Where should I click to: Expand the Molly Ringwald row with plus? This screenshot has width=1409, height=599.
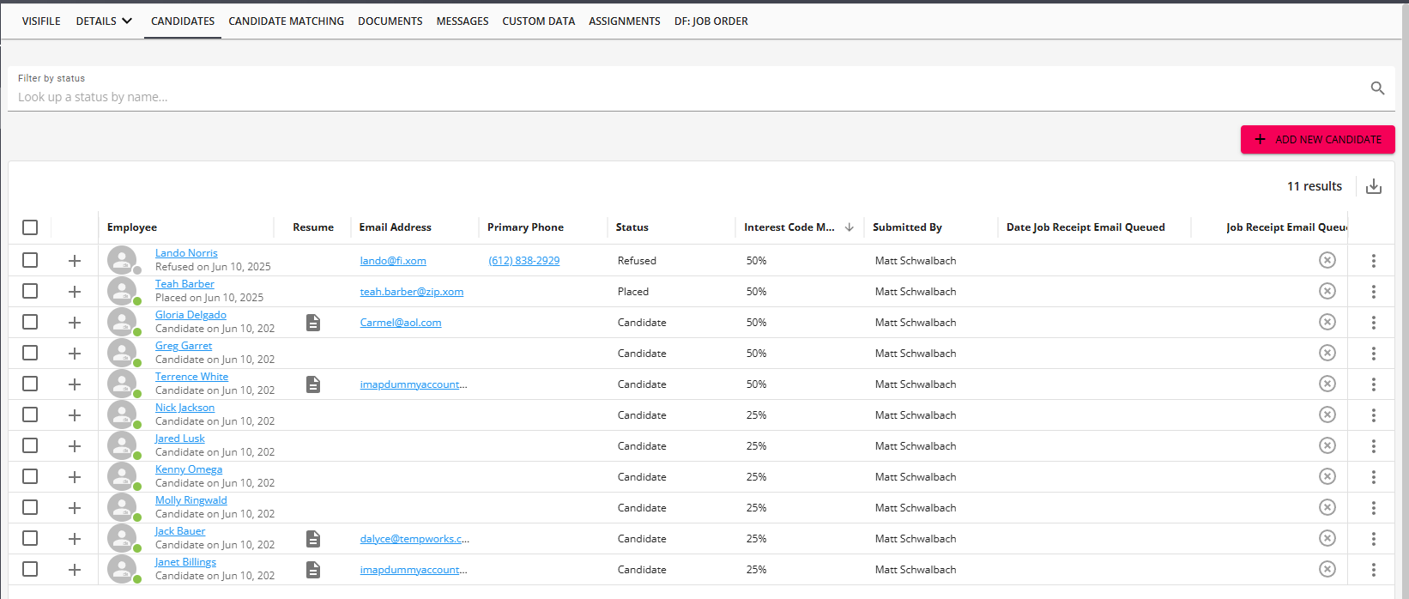pos(75,508)
